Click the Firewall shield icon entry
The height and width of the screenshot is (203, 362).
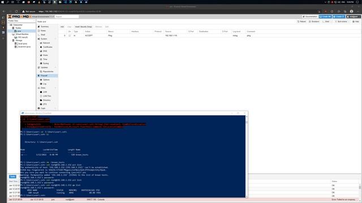tap(39, 76)
